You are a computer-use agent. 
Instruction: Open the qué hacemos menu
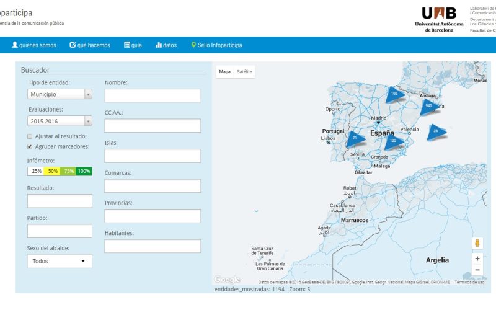coord(90,45)
